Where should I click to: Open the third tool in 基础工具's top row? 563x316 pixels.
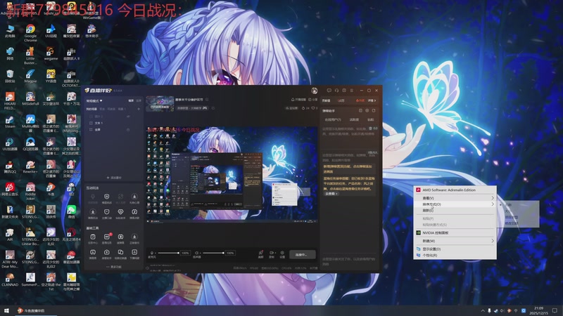coord(120,239)
